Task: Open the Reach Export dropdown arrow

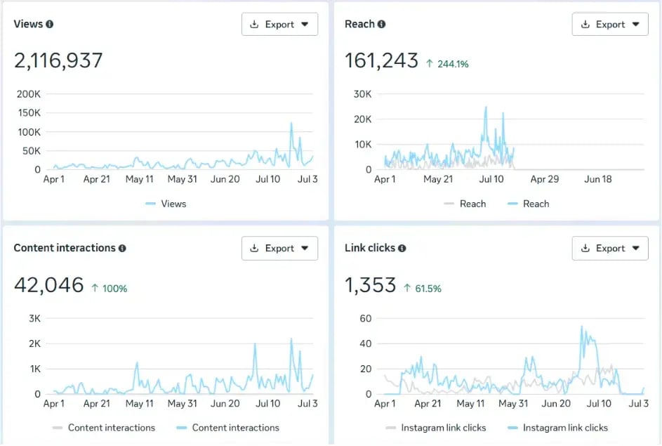Action: coord(636,25)
